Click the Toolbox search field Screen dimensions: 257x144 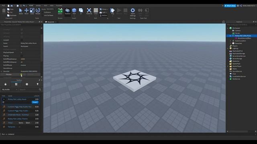29,90
